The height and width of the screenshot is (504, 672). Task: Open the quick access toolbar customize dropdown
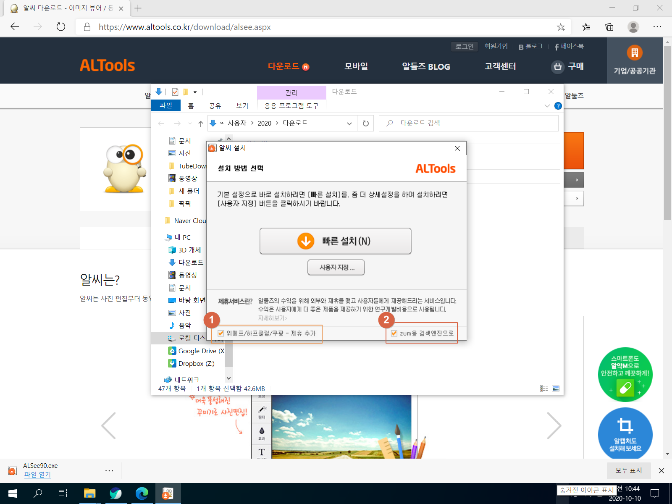[x=195, y=92]
